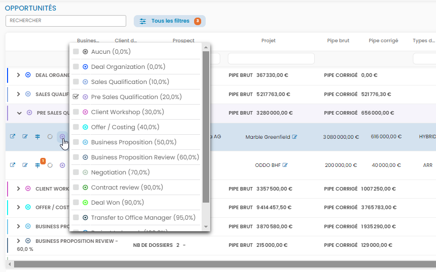Sort by Pipe corrigé column header
Viewport: 436px width, 272px height.
[x=383, y=41]
